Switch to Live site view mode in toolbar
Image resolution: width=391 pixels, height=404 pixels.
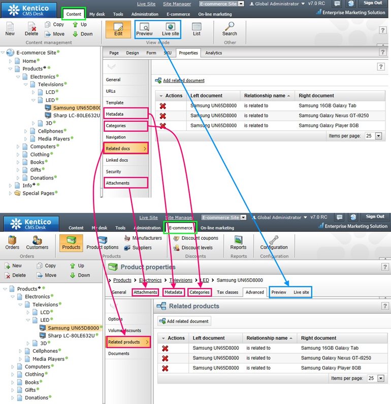(170, 29)
